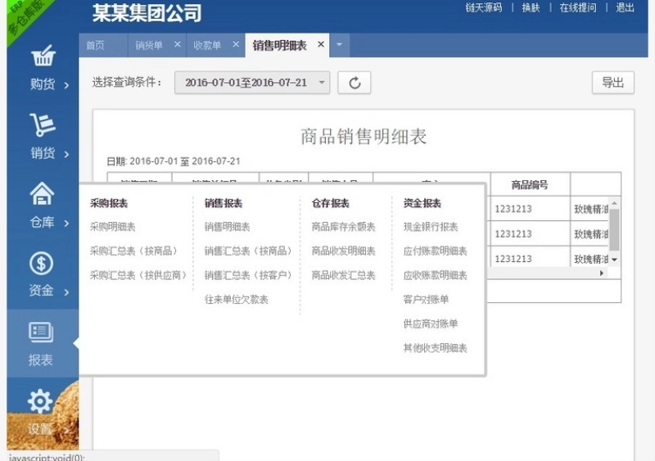Expand the 仓库 submenu chevron
This screenshot has width=655, height=461.
tap(66, 224)
